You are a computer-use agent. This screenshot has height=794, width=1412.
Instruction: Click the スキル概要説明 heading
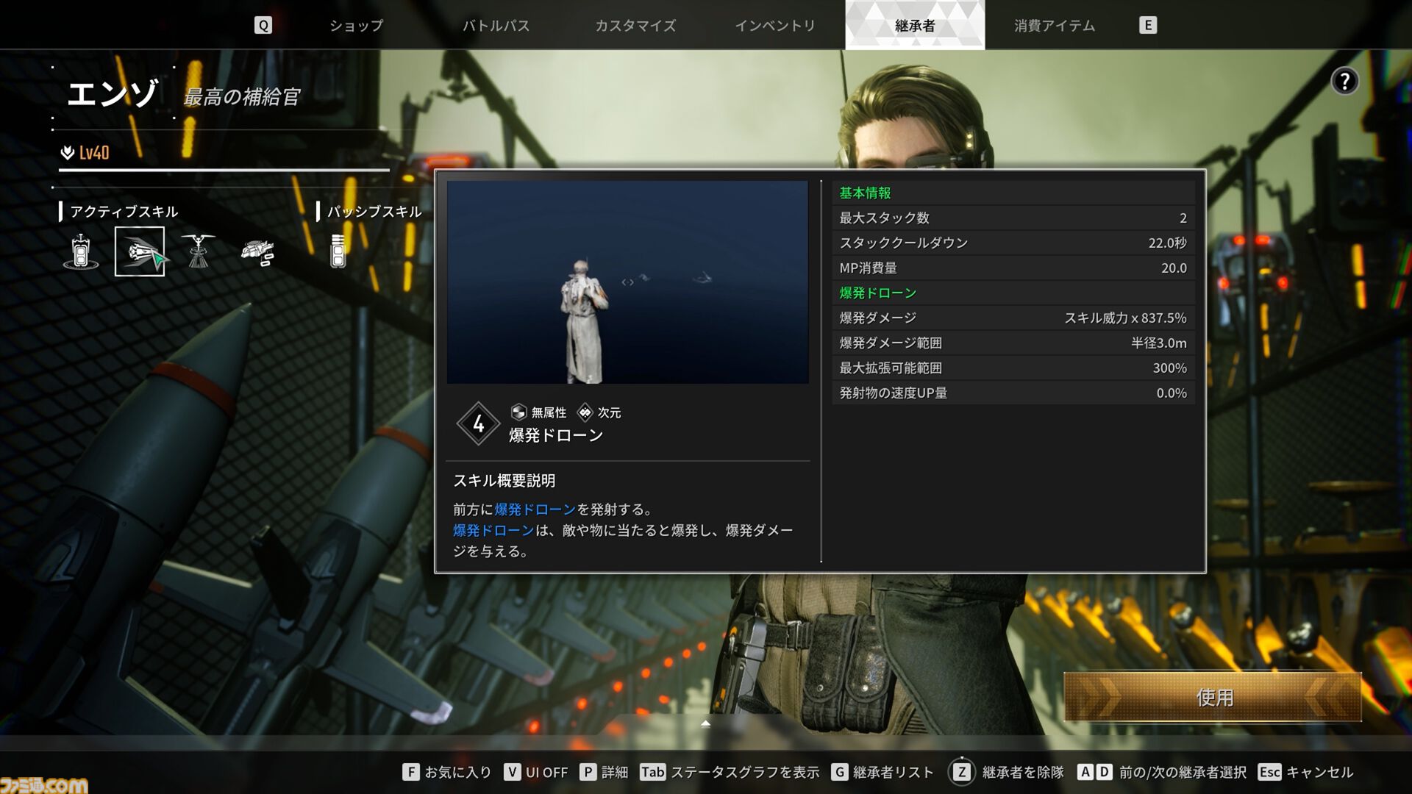[504, 481]
